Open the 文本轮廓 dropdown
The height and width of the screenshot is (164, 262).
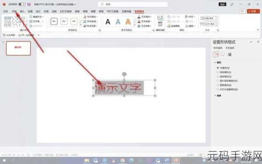(x=145, y=21)
